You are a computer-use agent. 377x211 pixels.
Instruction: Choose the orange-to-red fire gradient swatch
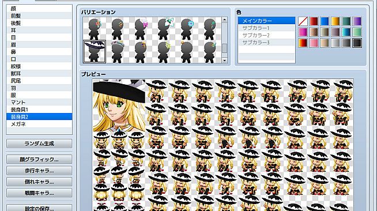coord(303,43)
